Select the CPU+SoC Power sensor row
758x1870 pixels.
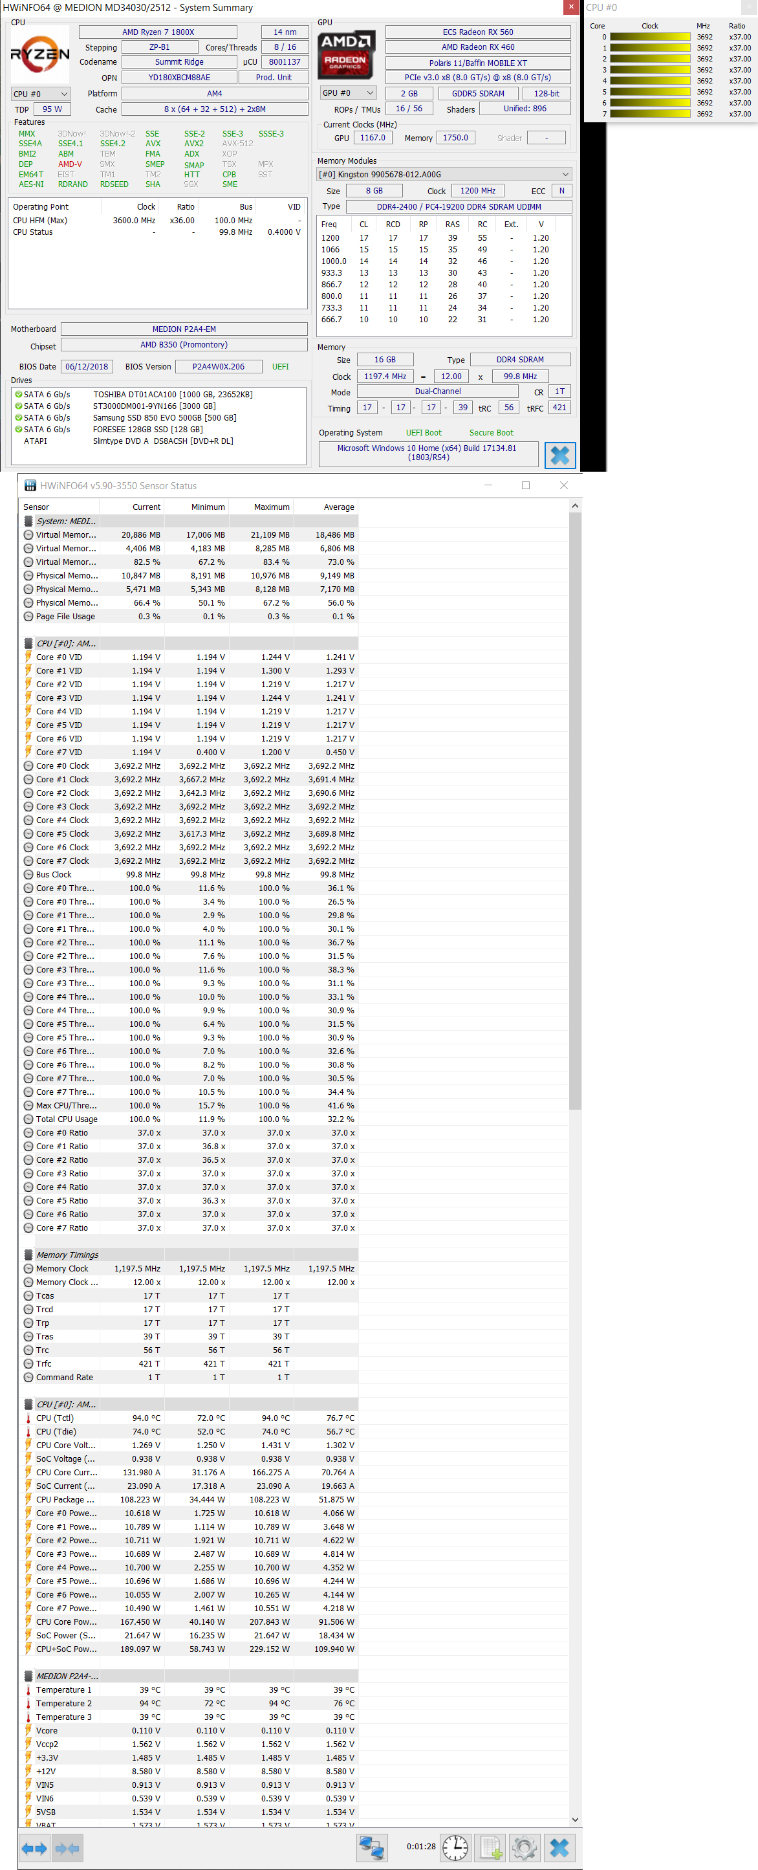pos(189,1649)
